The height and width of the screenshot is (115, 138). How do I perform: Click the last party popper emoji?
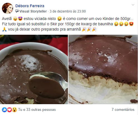point(94,29)
